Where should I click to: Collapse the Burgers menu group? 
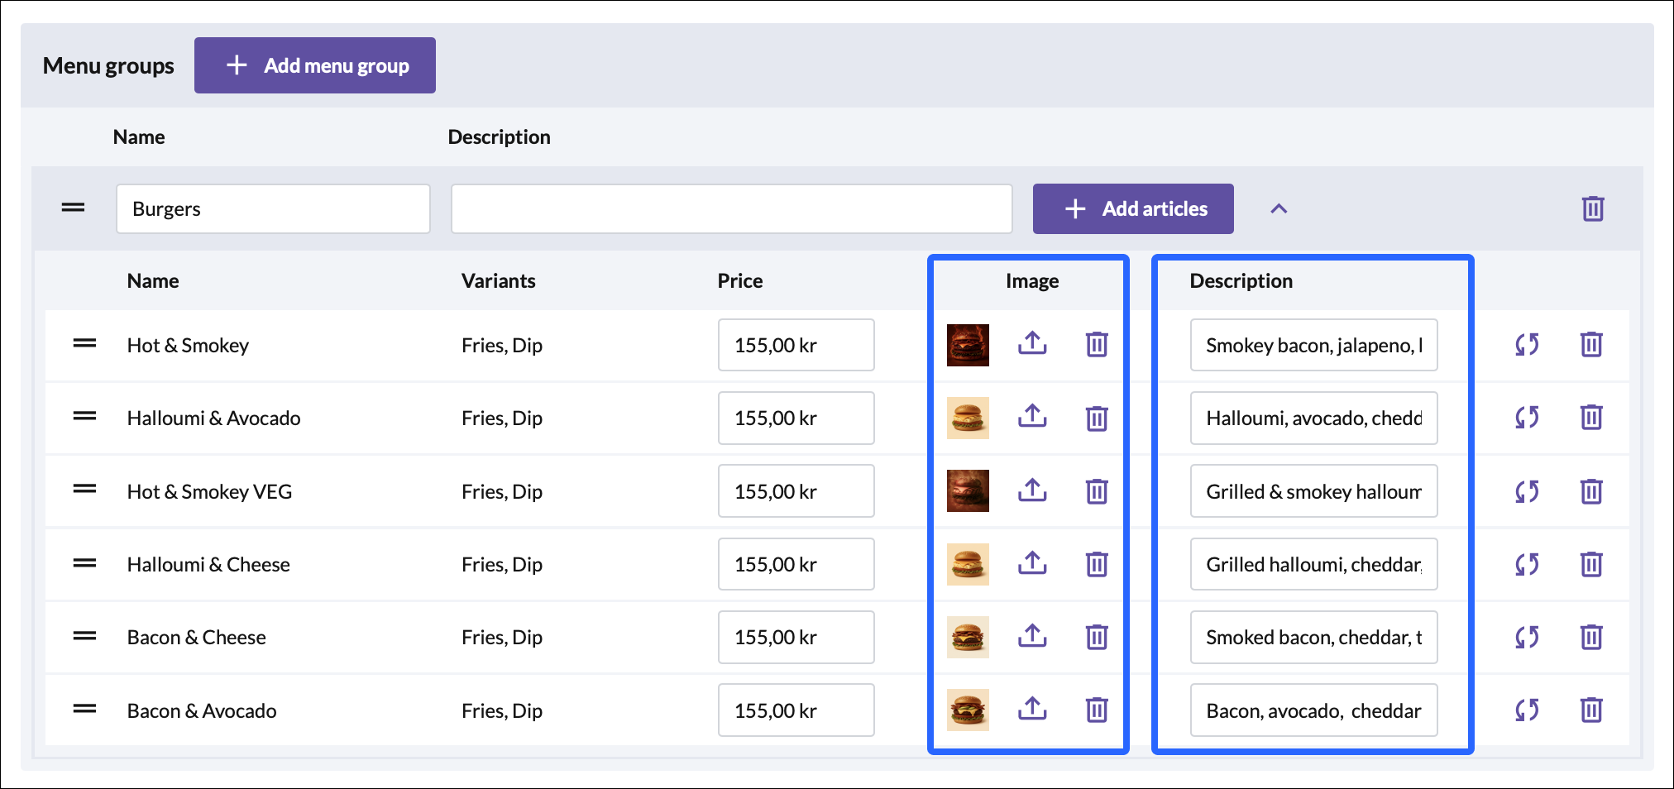(x=1279, y=208)
